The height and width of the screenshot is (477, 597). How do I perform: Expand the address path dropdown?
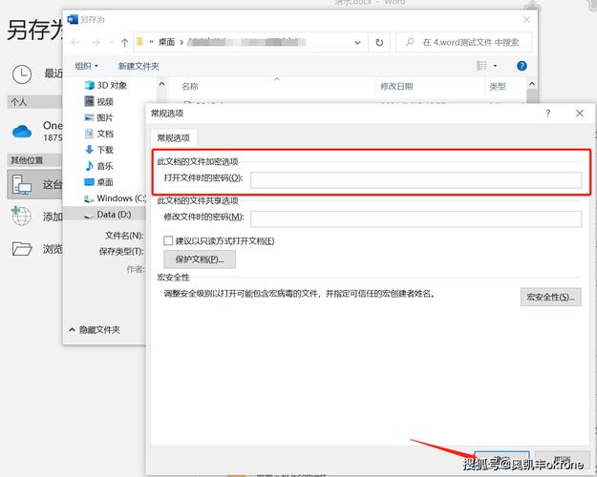pos(357,42)
